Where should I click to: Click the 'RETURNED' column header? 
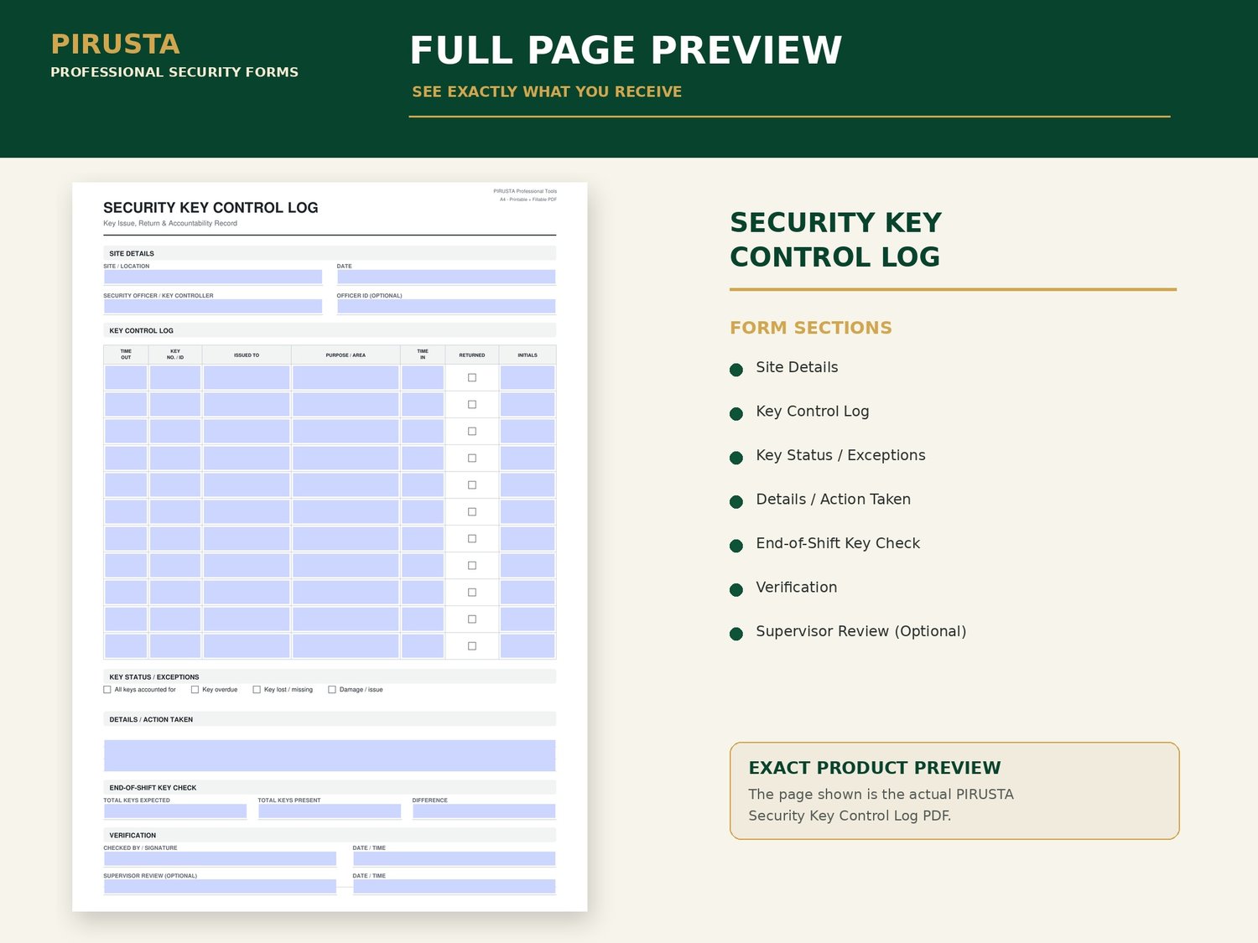tap(472, 355)
